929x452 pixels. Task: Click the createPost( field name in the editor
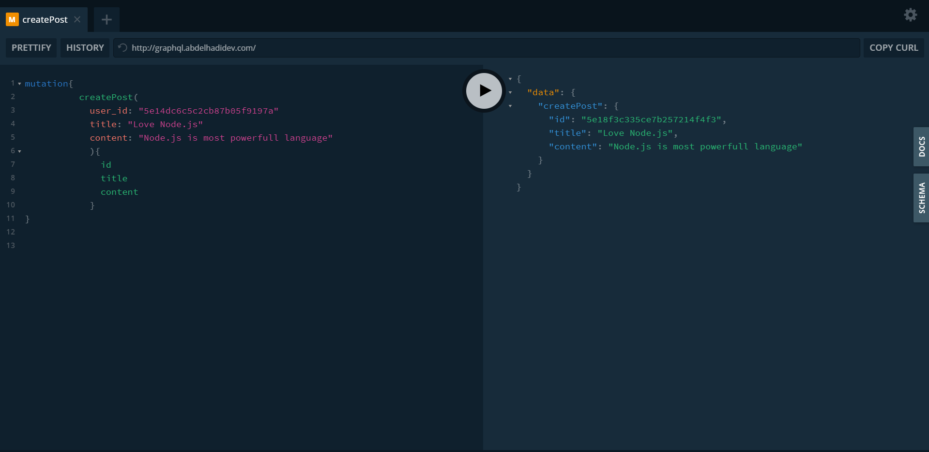click(x=108, y=97)
